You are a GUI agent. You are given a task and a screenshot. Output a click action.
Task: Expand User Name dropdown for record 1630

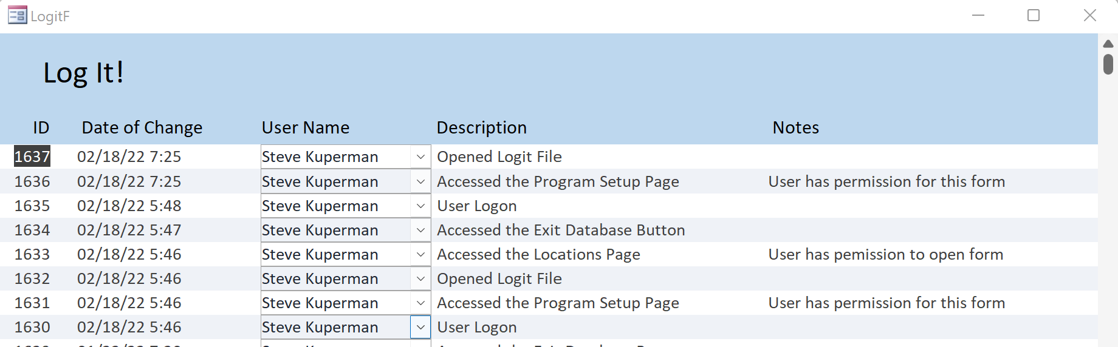420,327
